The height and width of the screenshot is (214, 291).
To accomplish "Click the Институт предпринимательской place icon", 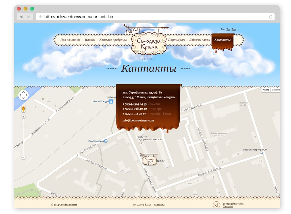I will (x=141, y=143).
